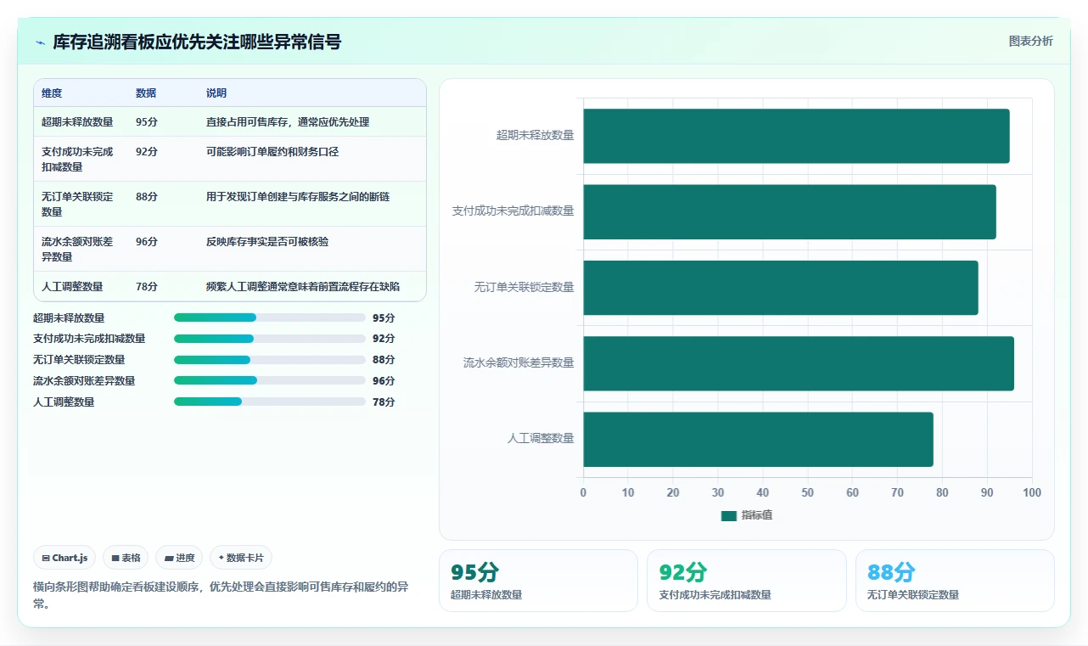Open the 88分 无订单关联锁定数量 card

[955, 581]
